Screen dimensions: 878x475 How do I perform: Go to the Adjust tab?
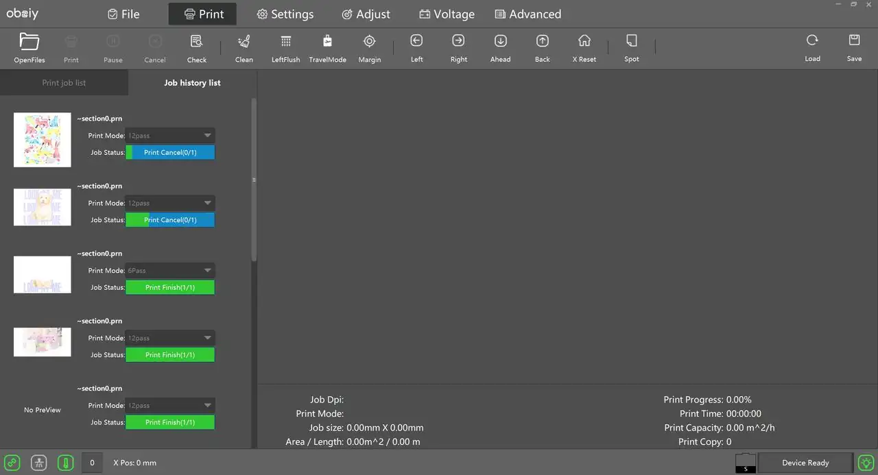click(366, 14)
